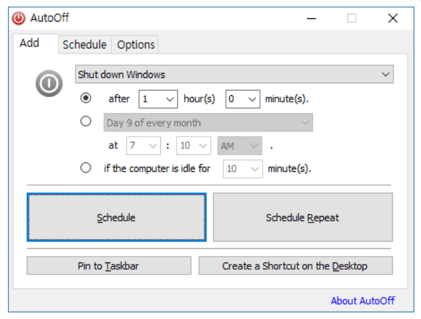Click the red AutoOff power icon in title bar
The image size is (421, 319).
tap(18, 18)
